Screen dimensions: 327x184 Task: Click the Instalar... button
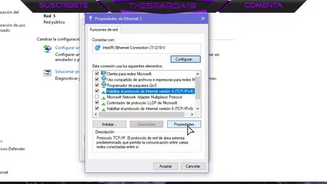(x=109, y=124)
